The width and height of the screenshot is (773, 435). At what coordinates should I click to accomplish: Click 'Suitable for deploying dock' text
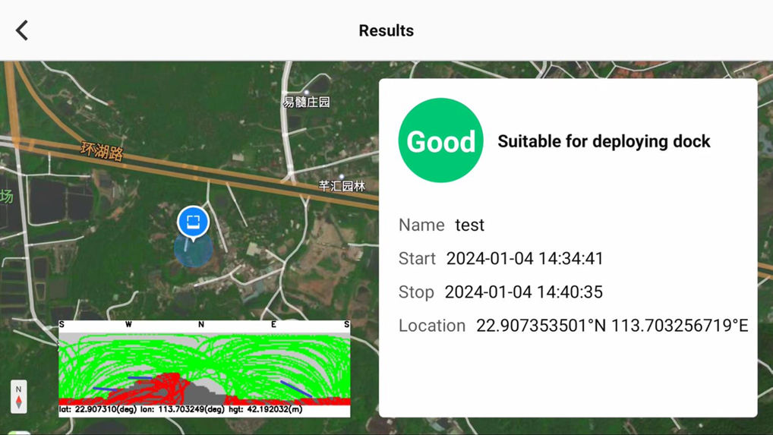click(x=604, y=141)
